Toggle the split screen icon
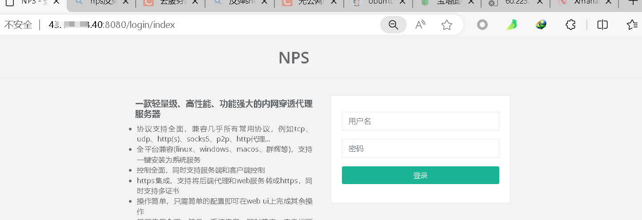Image resolution: width=642 pixels, height=220 pixels. click(602, 25)
